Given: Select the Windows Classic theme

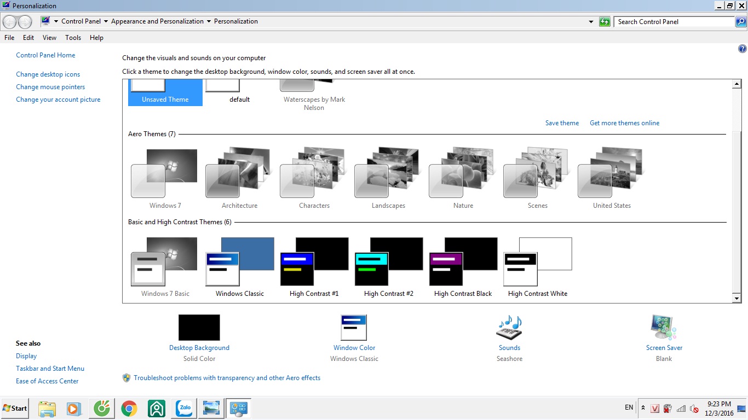Looking at the screenshot, I should (239, 267).
